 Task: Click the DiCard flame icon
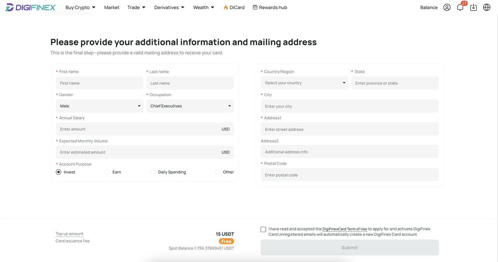click(x=226, y=7)
